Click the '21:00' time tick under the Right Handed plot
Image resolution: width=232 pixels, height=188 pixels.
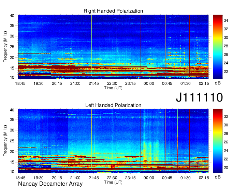tap(75, 83)
